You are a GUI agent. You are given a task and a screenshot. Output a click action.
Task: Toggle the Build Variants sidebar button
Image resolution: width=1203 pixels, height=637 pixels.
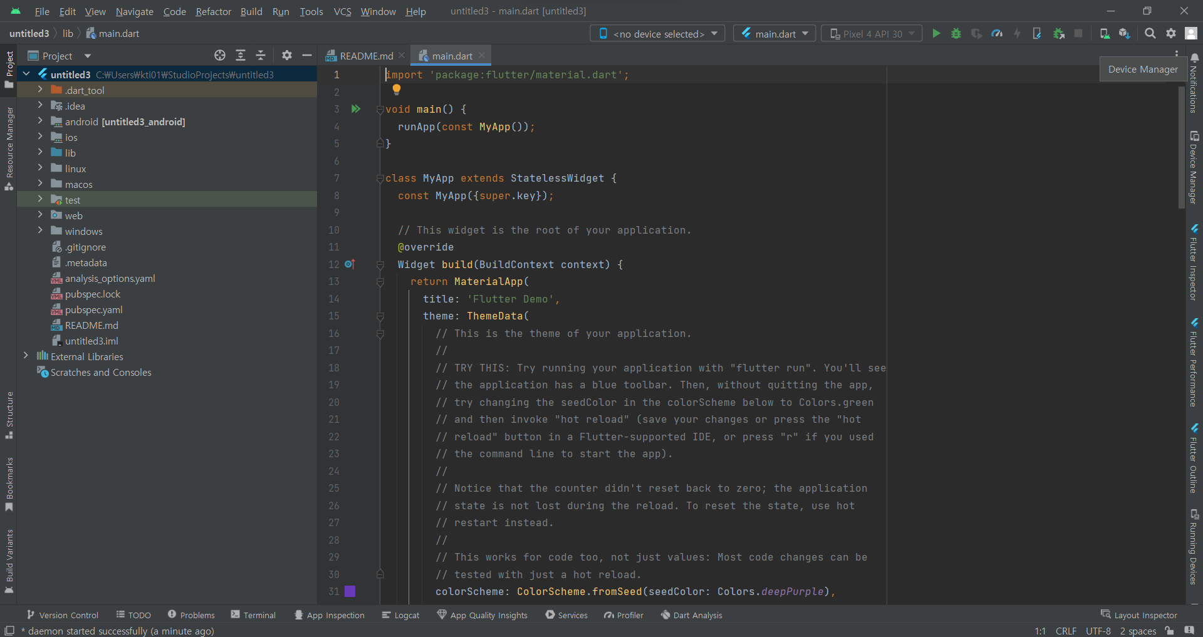click(x=9, y=561)
